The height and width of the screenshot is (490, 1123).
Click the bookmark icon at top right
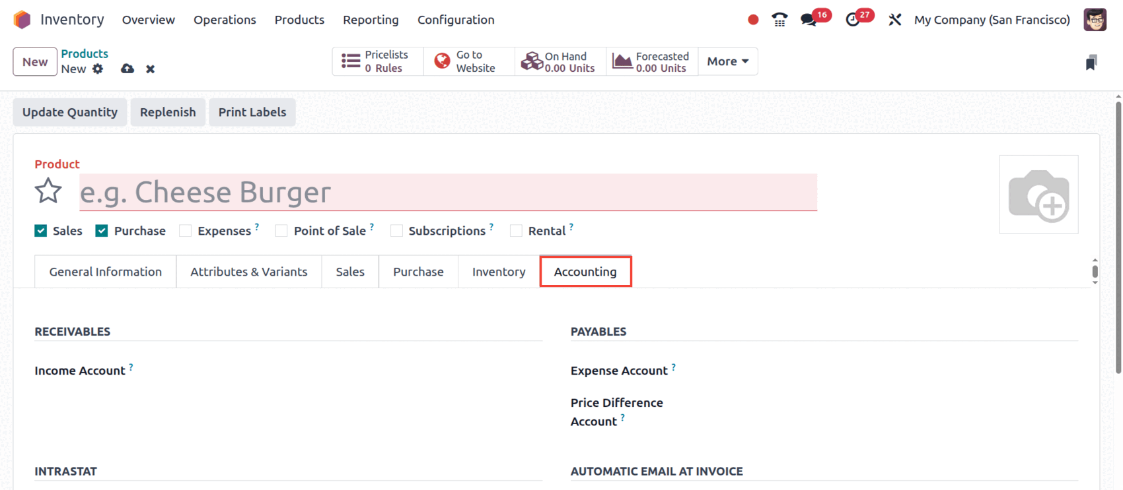pos(1091,63)
